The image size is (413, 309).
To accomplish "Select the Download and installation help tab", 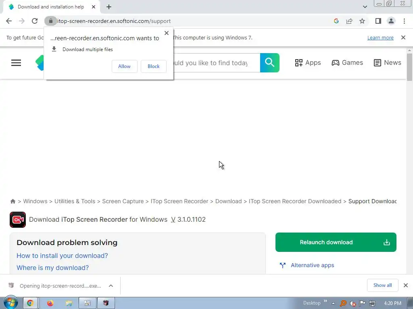I will pyautogui.click(x=50, y=7).
